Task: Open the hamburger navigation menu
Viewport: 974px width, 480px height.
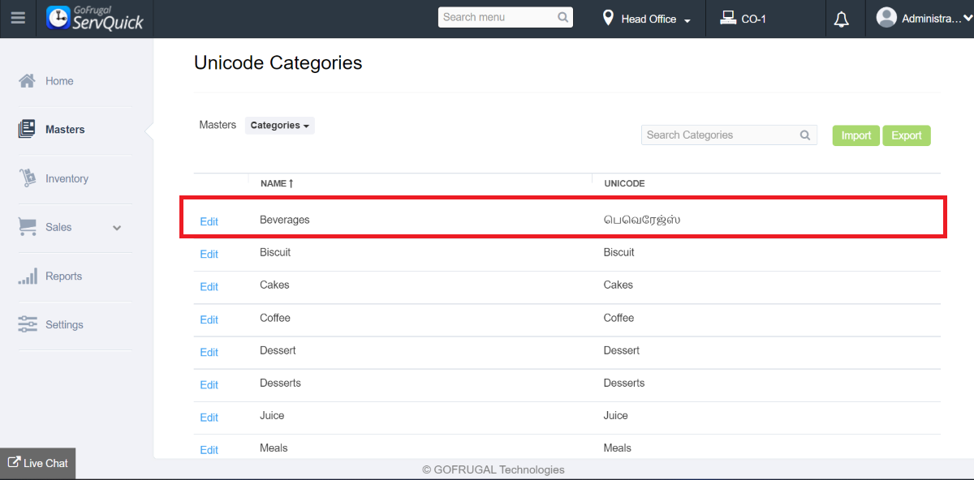Action: coord(18,18)
